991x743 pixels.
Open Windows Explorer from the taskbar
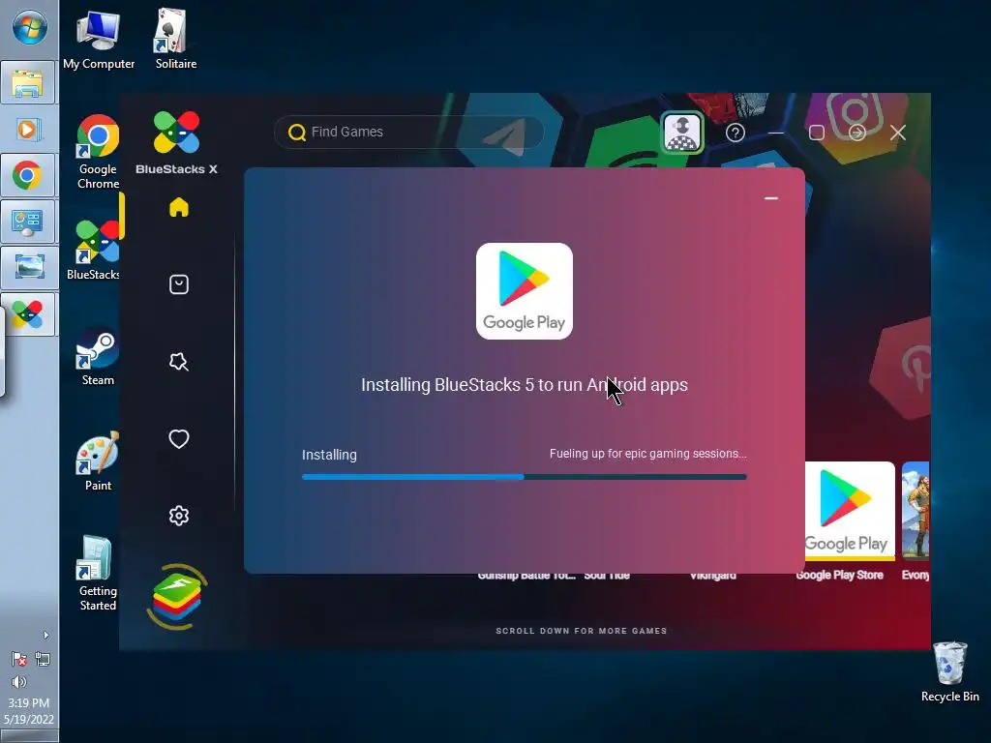pos(28,83)
